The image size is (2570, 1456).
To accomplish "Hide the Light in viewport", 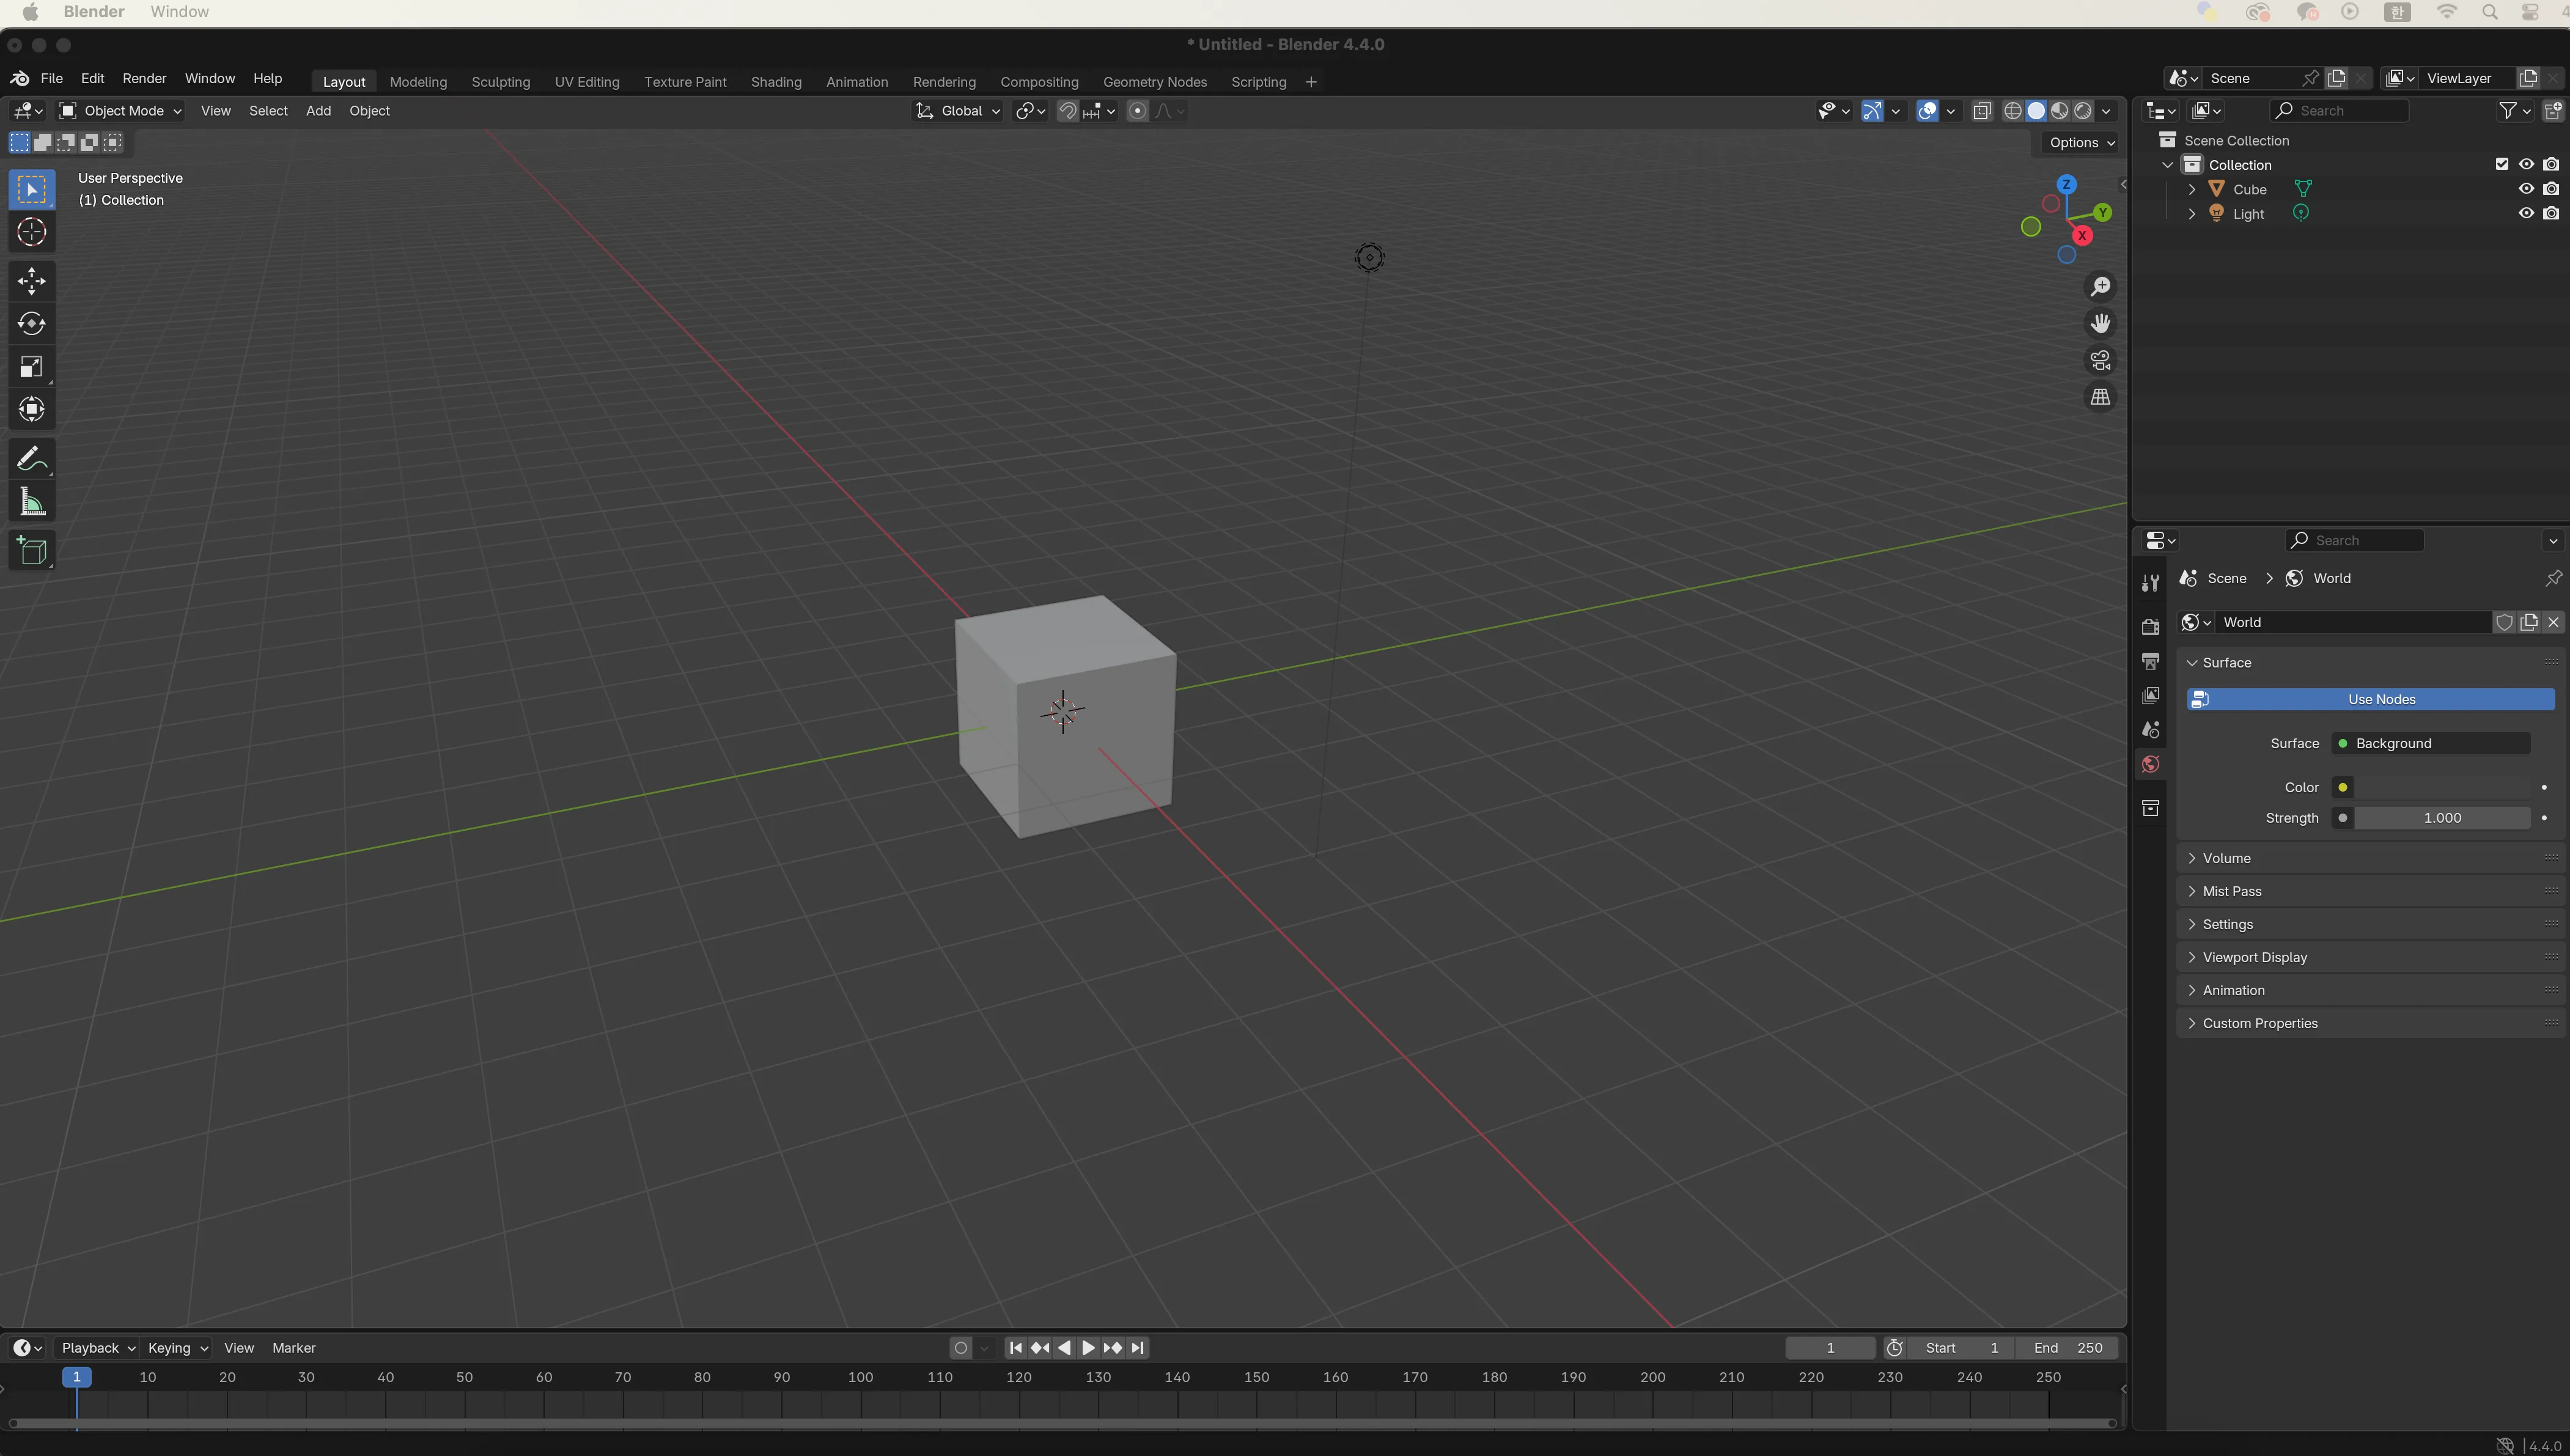I will 2526,213.
